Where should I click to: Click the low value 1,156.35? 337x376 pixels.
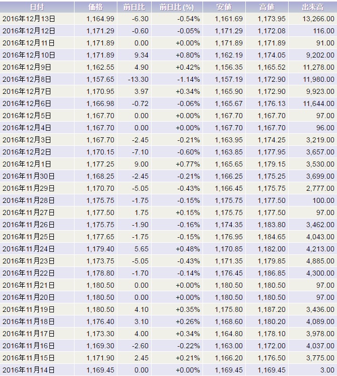point(229,67)
